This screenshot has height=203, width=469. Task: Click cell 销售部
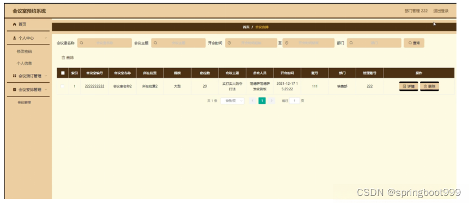click(342, 87)
